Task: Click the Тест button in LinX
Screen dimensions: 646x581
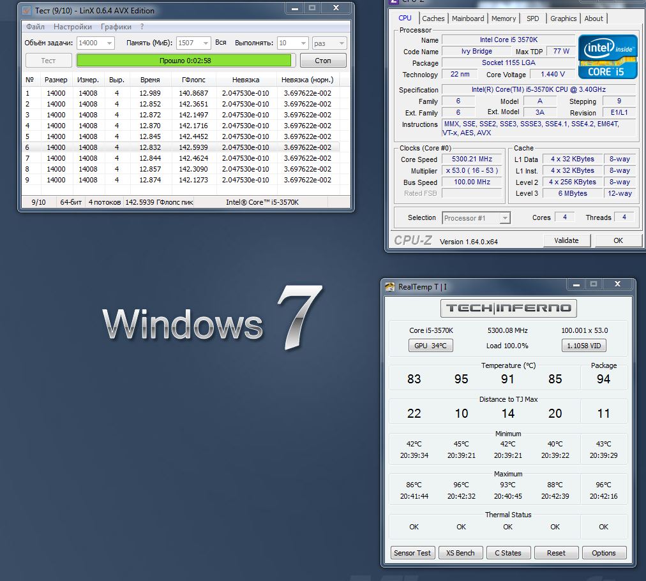Action: click(x=49, y=61)
